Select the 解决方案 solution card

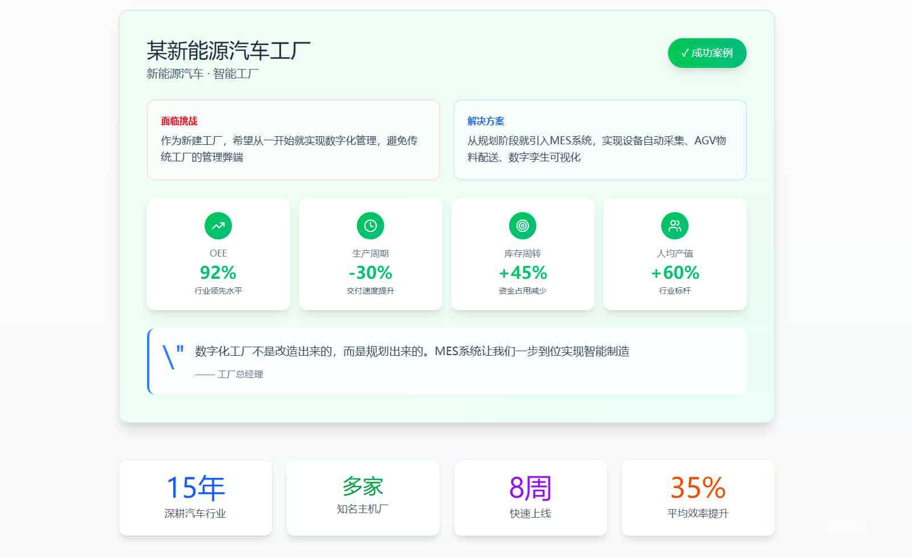click(x=600, y=140)
